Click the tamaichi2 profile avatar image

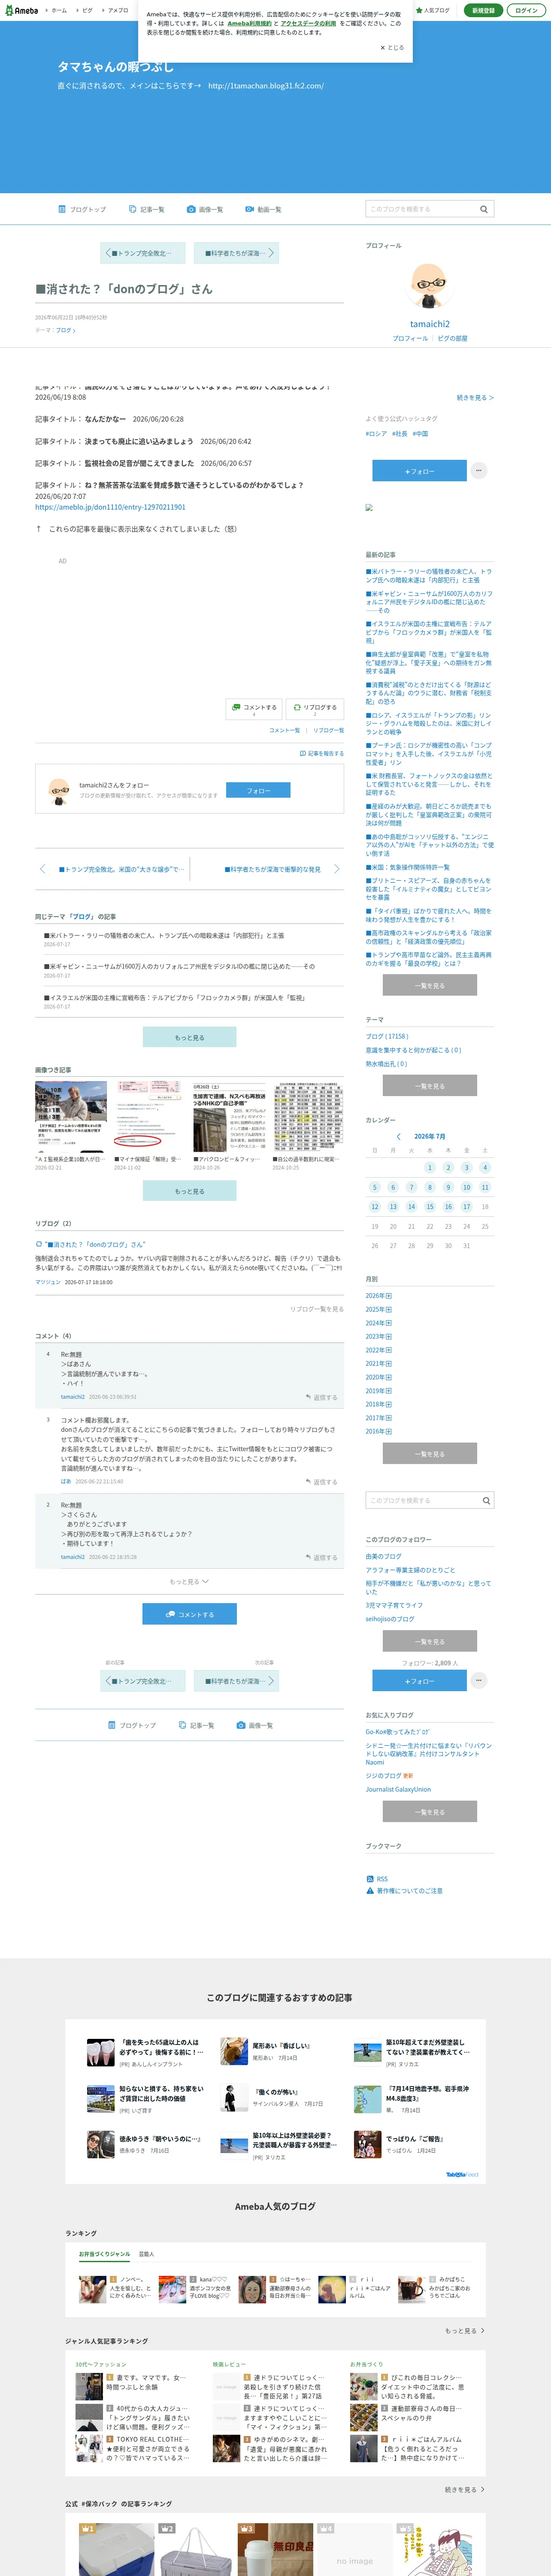coord(429,285)
